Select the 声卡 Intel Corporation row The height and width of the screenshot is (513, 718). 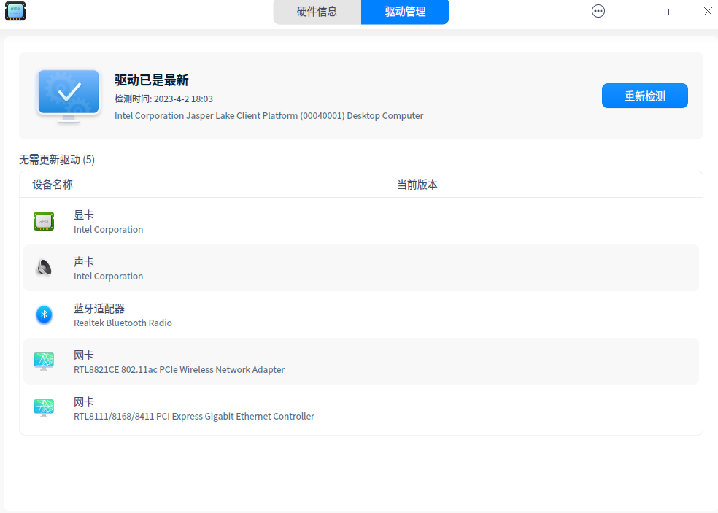361,268
